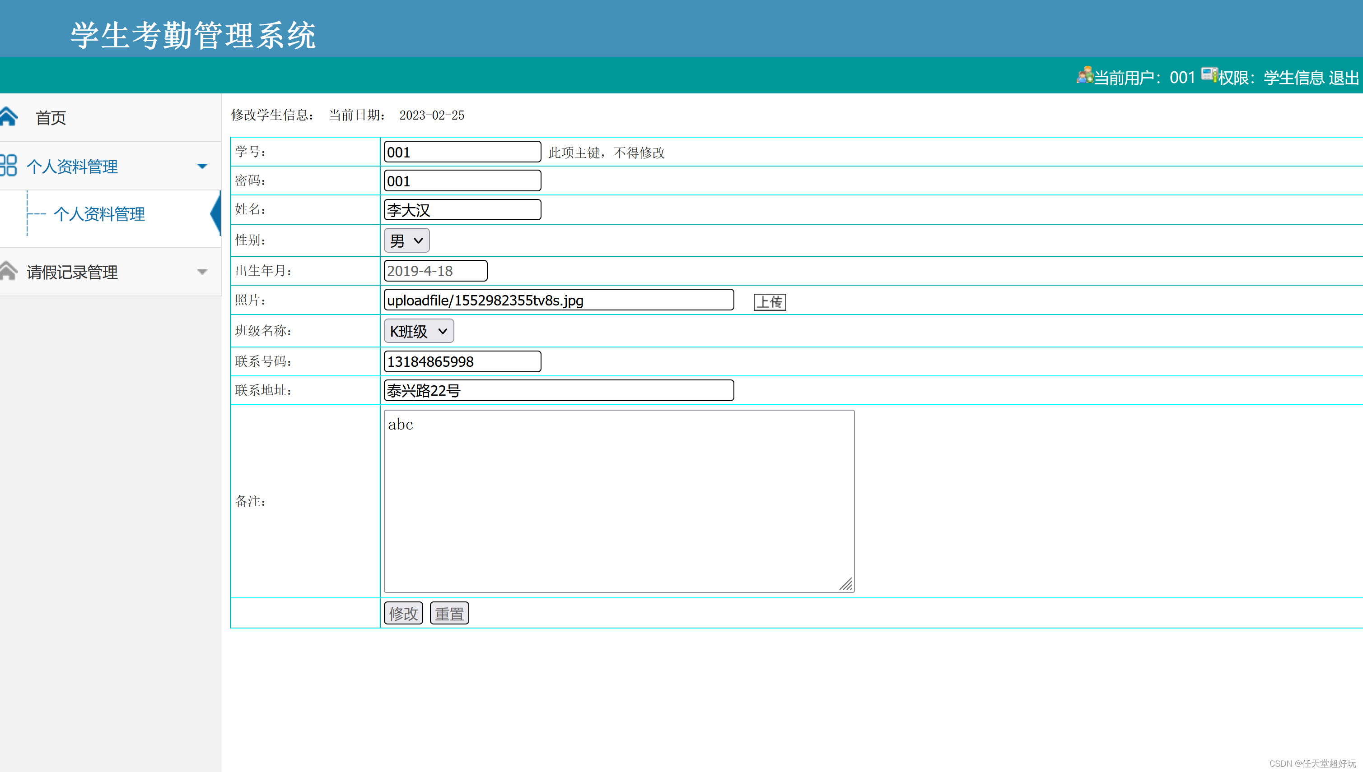
Task: Click the 备注 text input field
Action: click(x=618, y=501)
